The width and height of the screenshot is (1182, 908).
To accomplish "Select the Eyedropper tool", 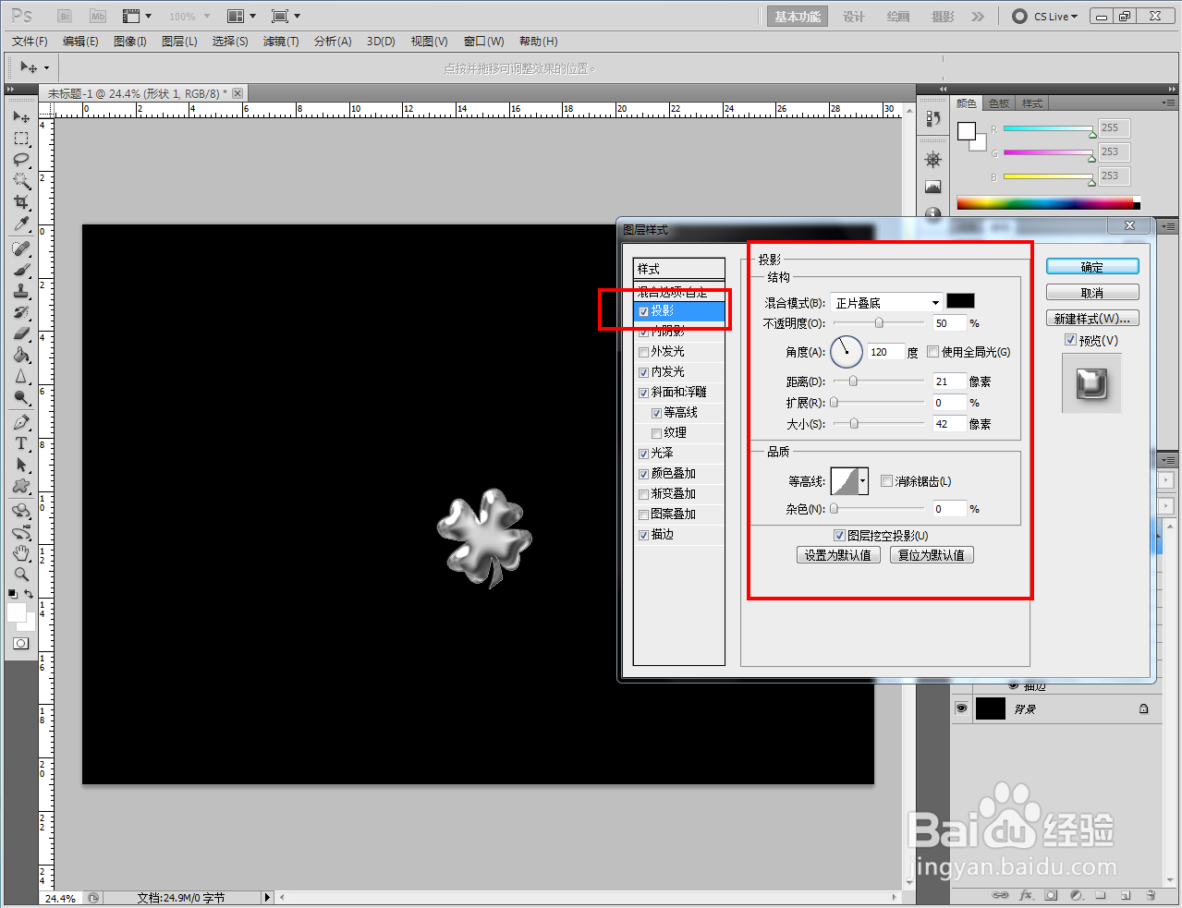I will point(21,224).
